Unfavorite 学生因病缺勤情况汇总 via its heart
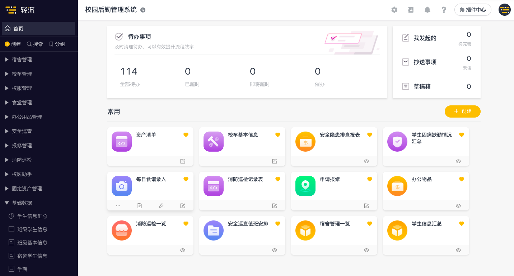Image resolution: width=514 pixels, height=276 pixels. 462,135
